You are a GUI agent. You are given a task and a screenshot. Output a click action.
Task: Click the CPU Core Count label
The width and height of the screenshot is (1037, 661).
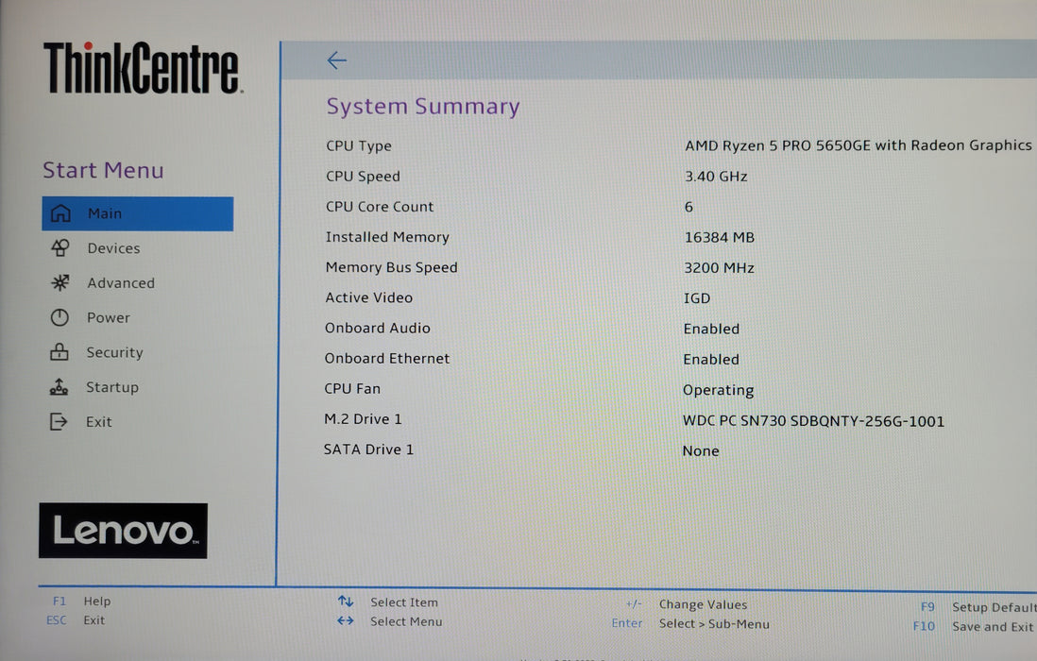tap(380, 207)
